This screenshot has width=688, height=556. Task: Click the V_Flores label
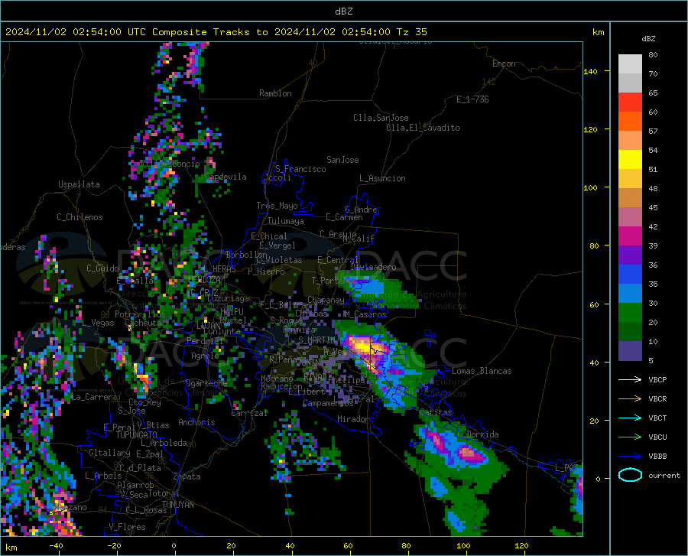tap(127, 527)
